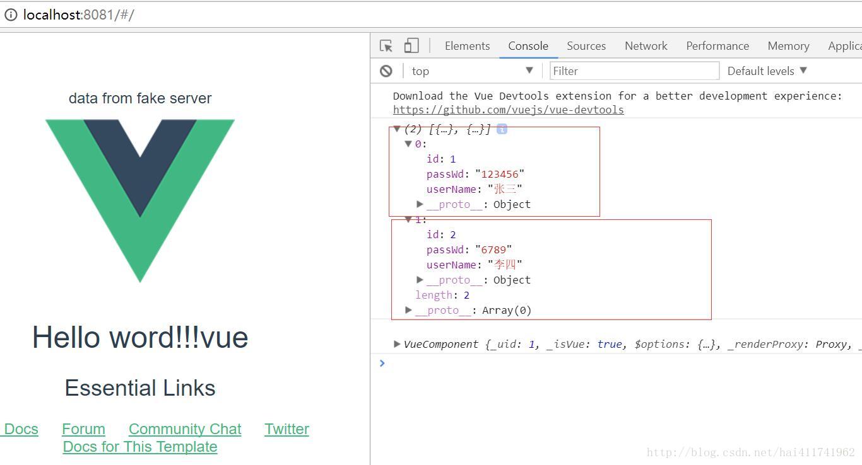
Task: Select passWd value "123456"
Action: click(x=500, y=175)
